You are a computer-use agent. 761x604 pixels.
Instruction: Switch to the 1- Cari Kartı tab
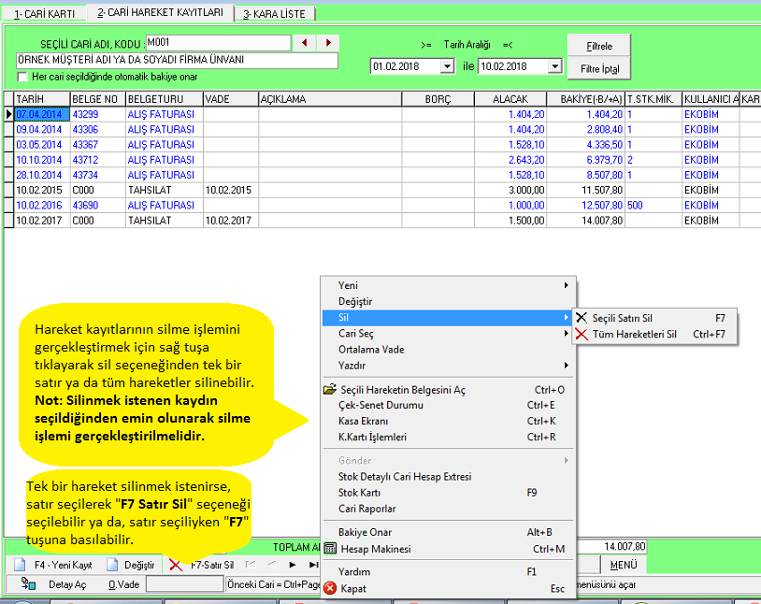[45, 14]
